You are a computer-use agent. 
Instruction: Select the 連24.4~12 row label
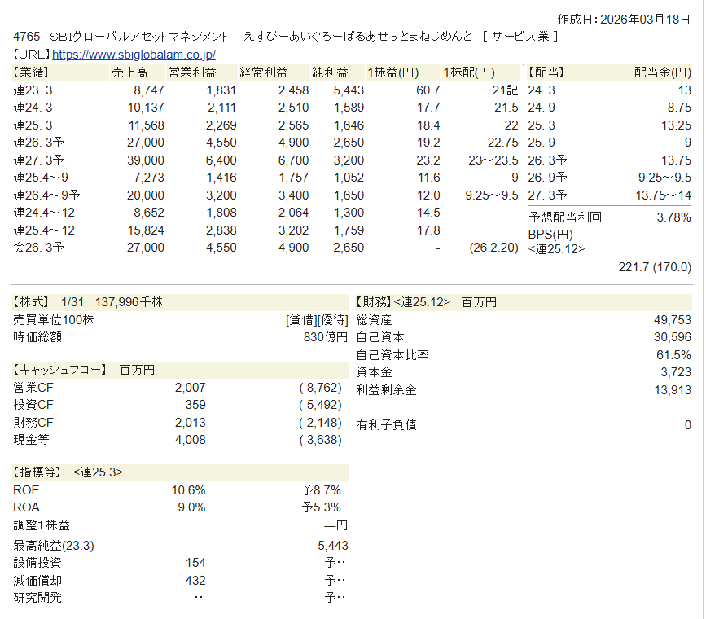(44, 213)
